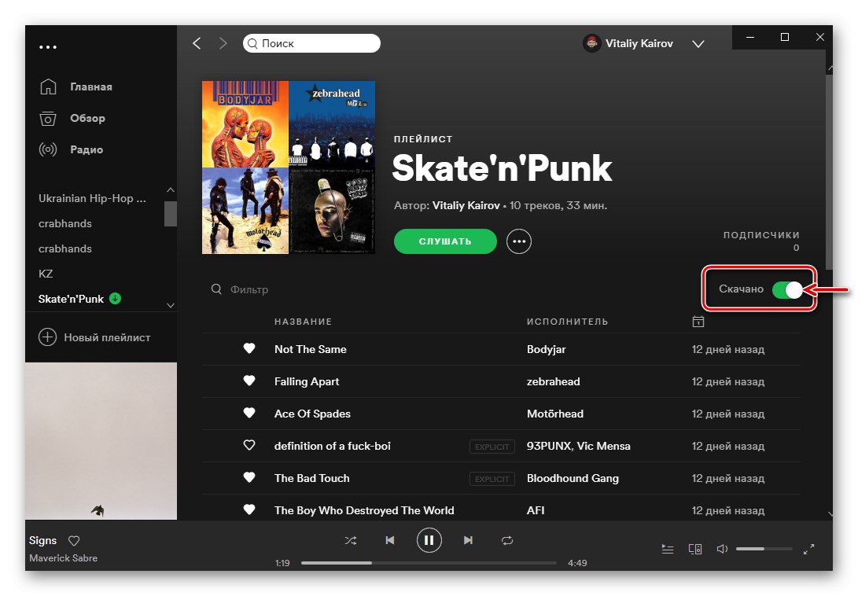Mute audio via the speaker icon
Image resolution: width=858 pixels, height=596 pixels.
[722, 548]
